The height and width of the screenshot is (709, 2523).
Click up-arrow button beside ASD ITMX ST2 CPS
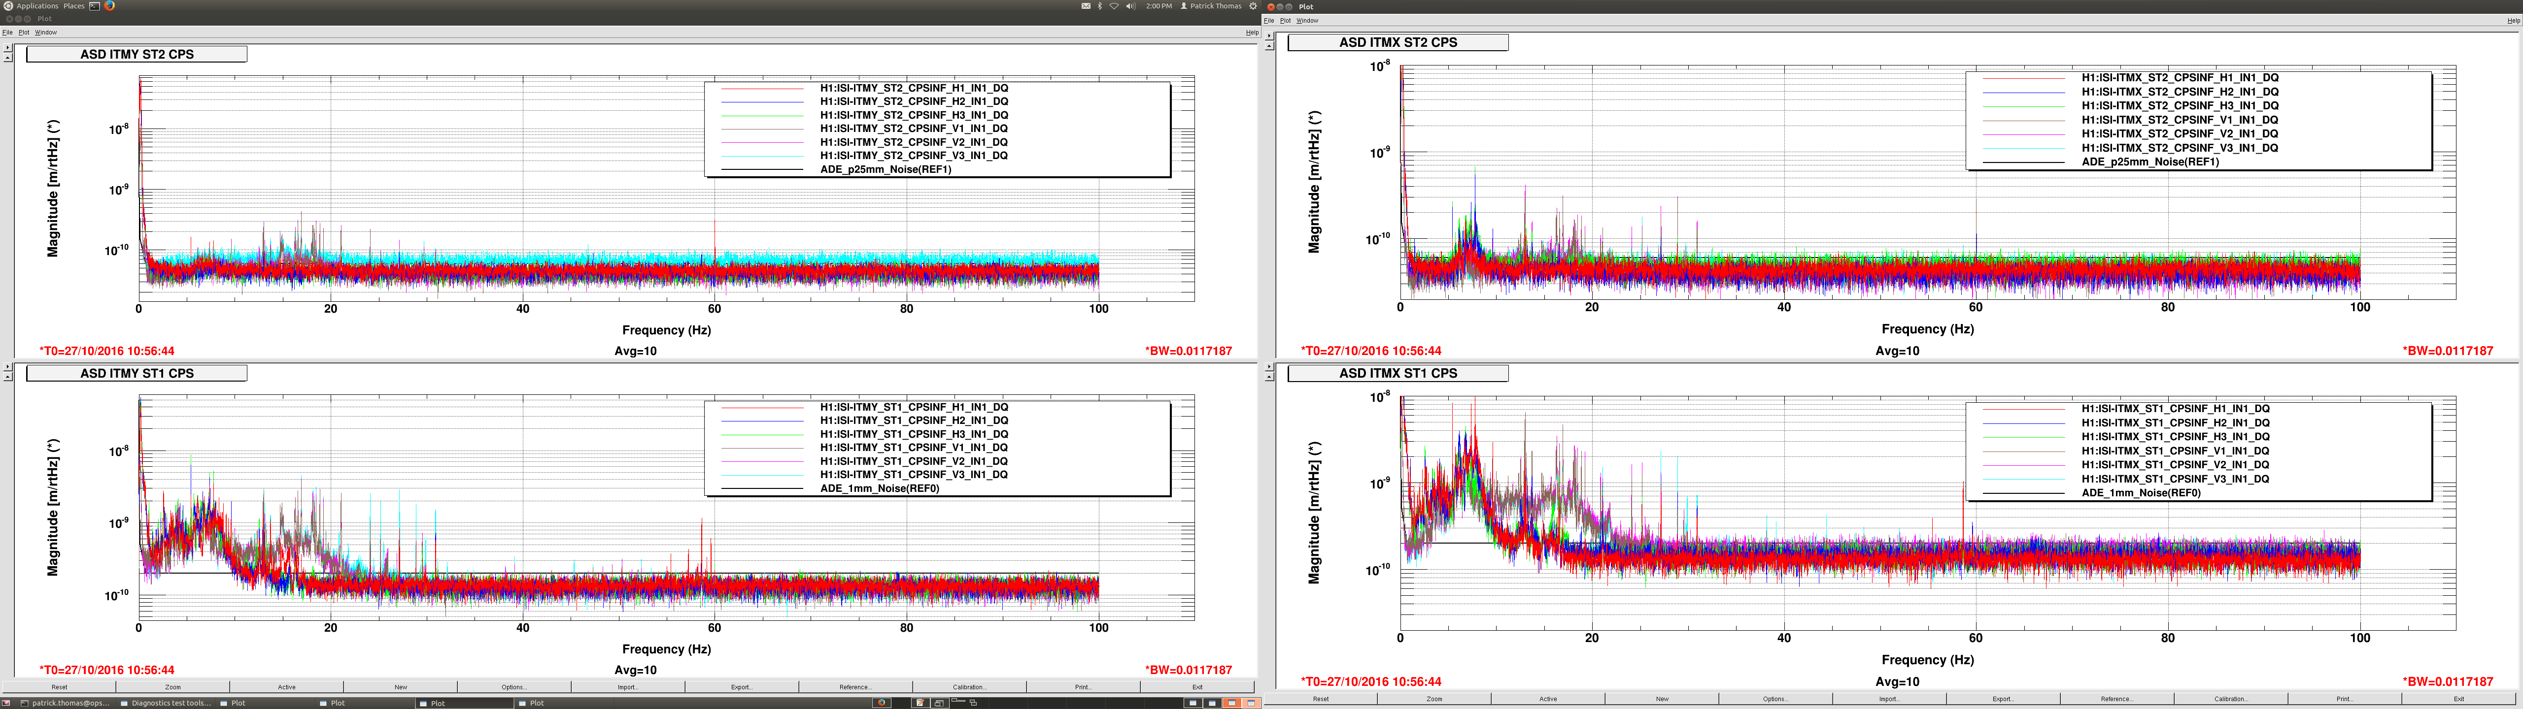(x=1269, y=46)
